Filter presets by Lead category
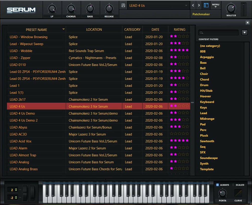Image resolution: width=252 pixels, height=205 pixels. [203, 113]
